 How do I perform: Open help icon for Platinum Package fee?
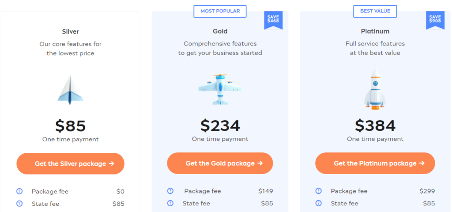tap(319, 191)
